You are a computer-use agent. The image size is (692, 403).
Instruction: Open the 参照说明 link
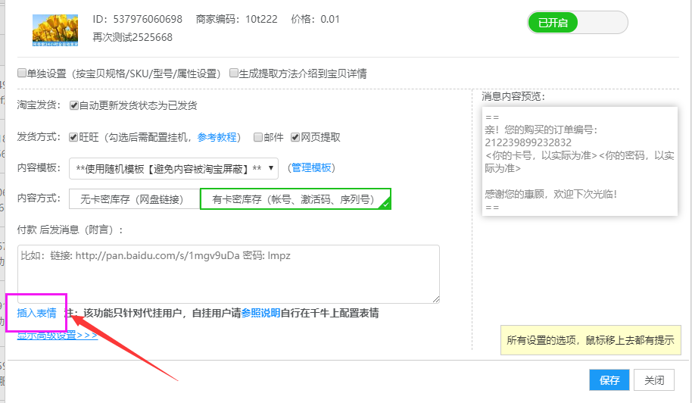click(x=260, y=312)
